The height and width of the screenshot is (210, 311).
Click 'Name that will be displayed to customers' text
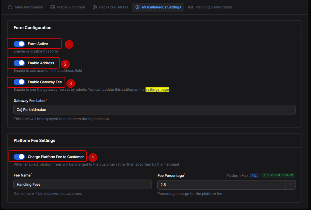(48, 193)
